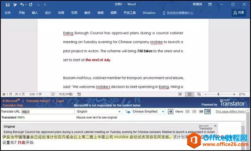This screenshot has width=251, height=151.
Task: Open the Legal link
Action: click(60, 101)
